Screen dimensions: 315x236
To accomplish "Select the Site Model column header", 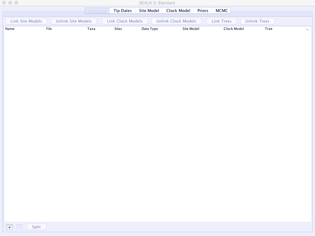I will click(202, 29).
